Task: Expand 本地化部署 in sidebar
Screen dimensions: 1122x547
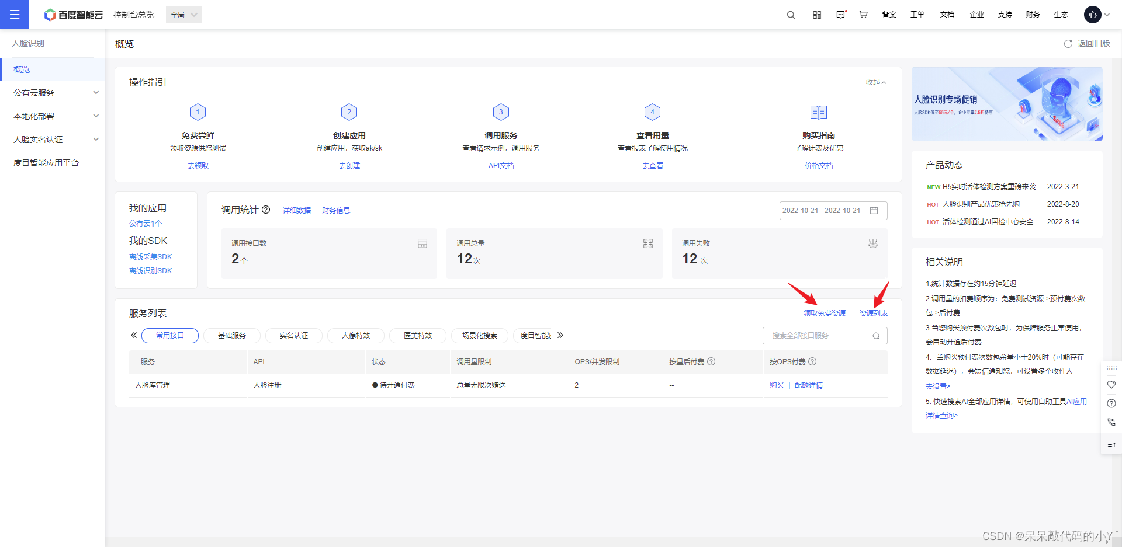Action: coord(53,116)
